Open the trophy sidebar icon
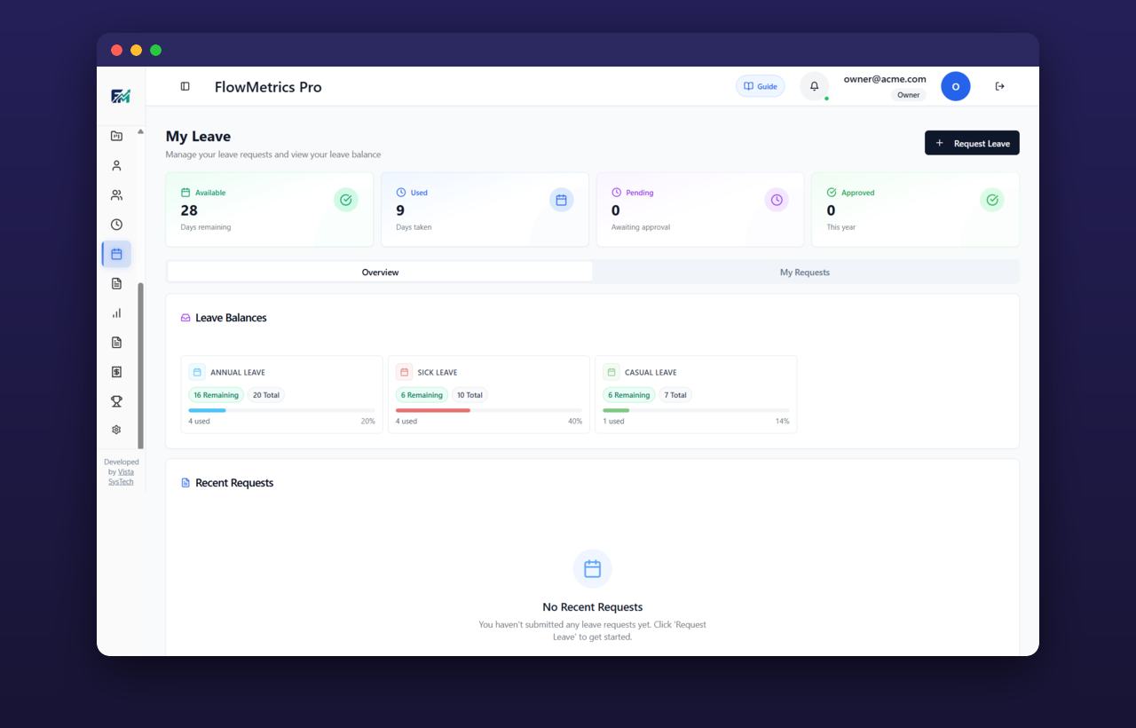 (116, 401)
